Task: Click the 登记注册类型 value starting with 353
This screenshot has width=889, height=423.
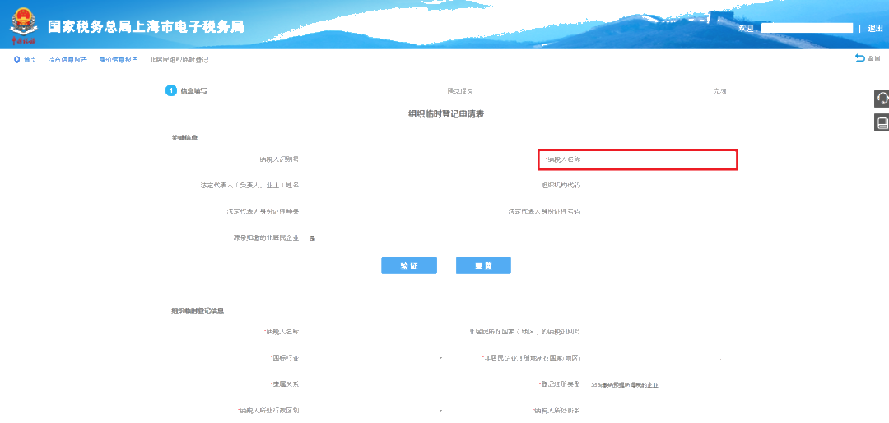Action: pyautogui.click(x=624, y=384)
